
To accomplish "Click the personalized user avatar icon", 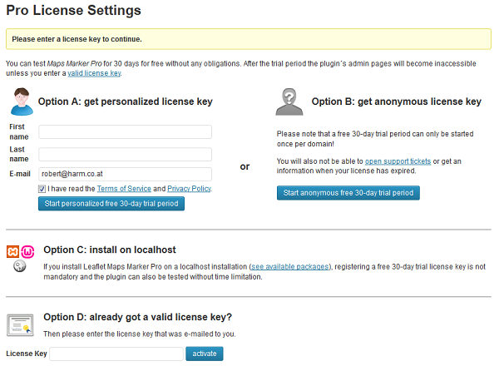I will 22,101.
